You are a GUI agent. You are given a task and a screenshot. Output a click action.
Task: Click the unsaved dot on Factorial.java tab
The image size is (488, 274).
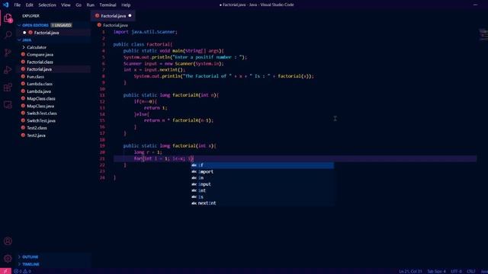tap(130, 15)
